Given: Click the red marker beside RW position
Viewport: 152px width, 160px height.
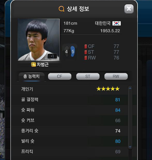Looking at the screenshot, I should [86, 58].
